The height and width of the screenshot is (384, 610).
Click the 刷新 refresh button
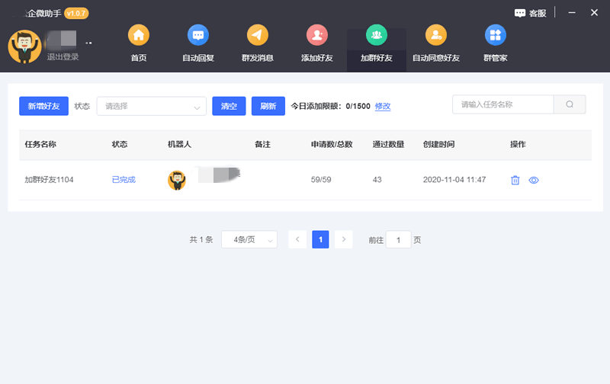pos(268,106)
